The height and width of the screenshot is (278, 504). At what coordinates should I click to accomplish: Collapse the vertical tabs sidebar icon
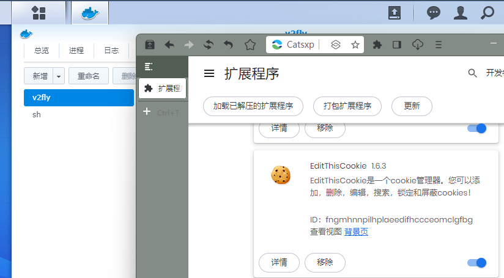pyautogui.click(x=149, y=67)
